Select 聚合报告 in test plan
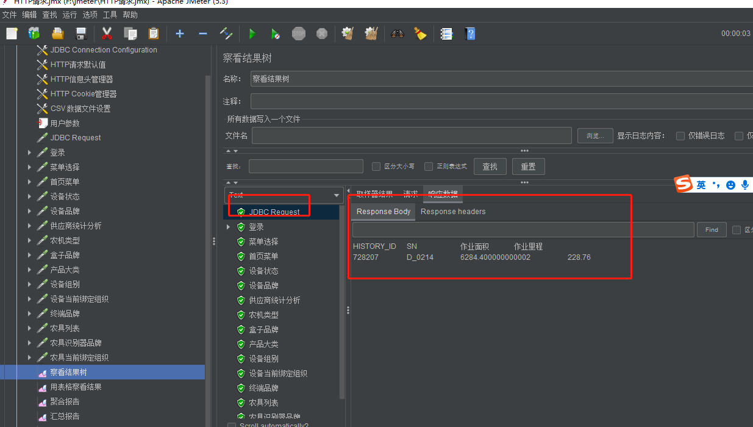Screen dimensions: 753x427 (65, 401)
